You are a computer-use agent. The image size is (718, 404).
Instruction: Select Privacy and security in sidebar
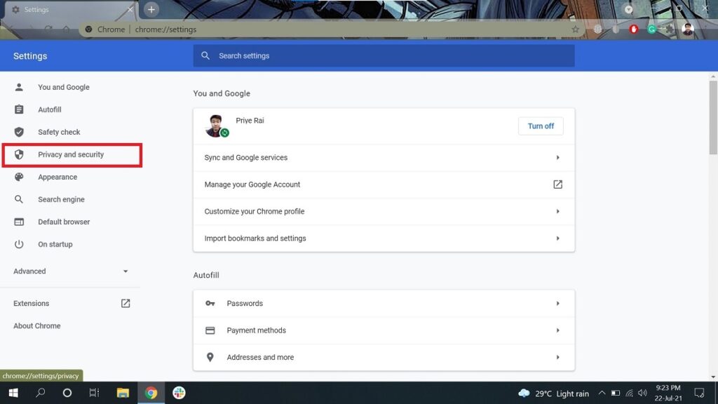coord(71,154)
